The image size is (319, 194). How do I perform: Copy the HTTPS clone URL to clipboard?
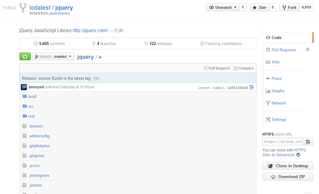[308, 142]
